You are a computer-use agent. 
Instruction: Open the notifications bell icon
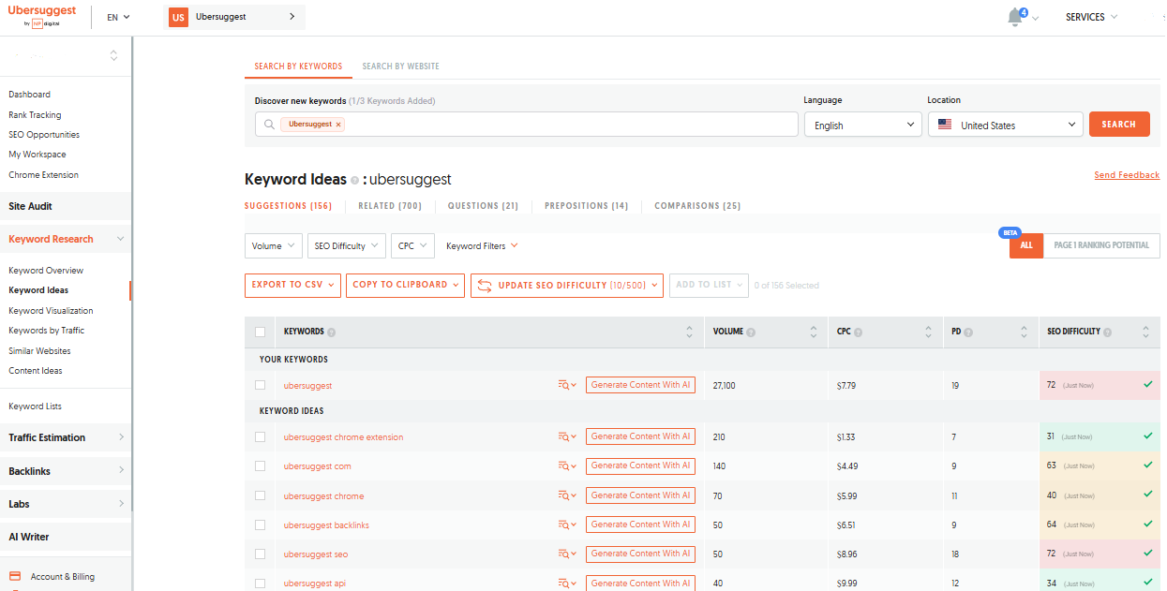[1016, 17]
